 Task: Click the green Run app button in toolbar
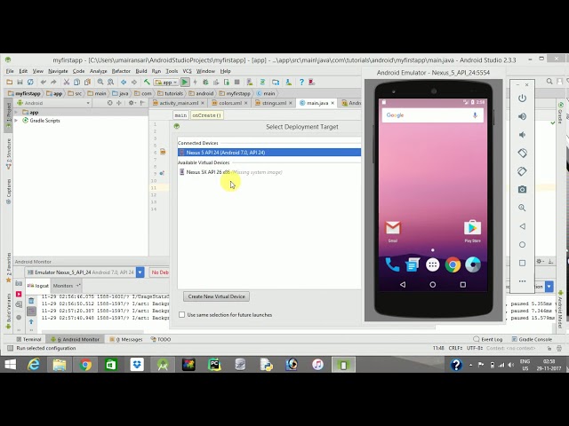[x=185, y=83]
